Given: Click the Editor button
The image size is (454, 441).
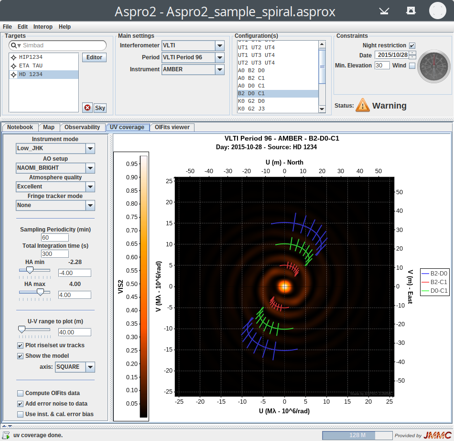Looking at the screenshot, I should click(x=95, y=57).
